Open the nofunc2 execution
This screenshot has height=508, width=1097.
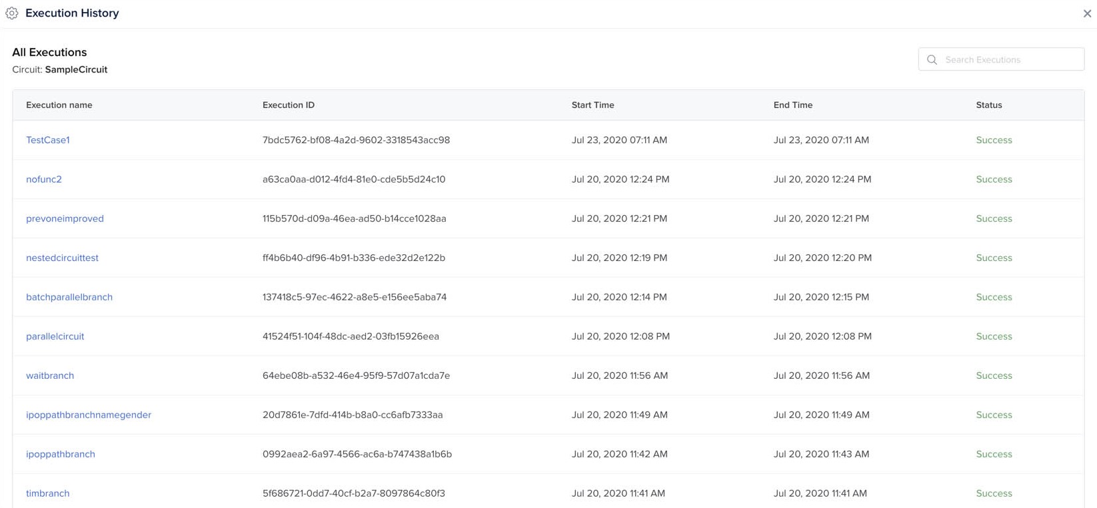(44, 179)
